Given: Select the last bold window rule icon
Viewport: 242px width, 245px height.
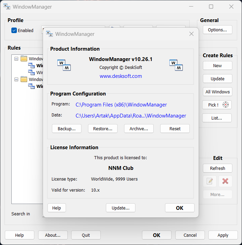Looking at the screenshot, I should click(x=32, y=86).
